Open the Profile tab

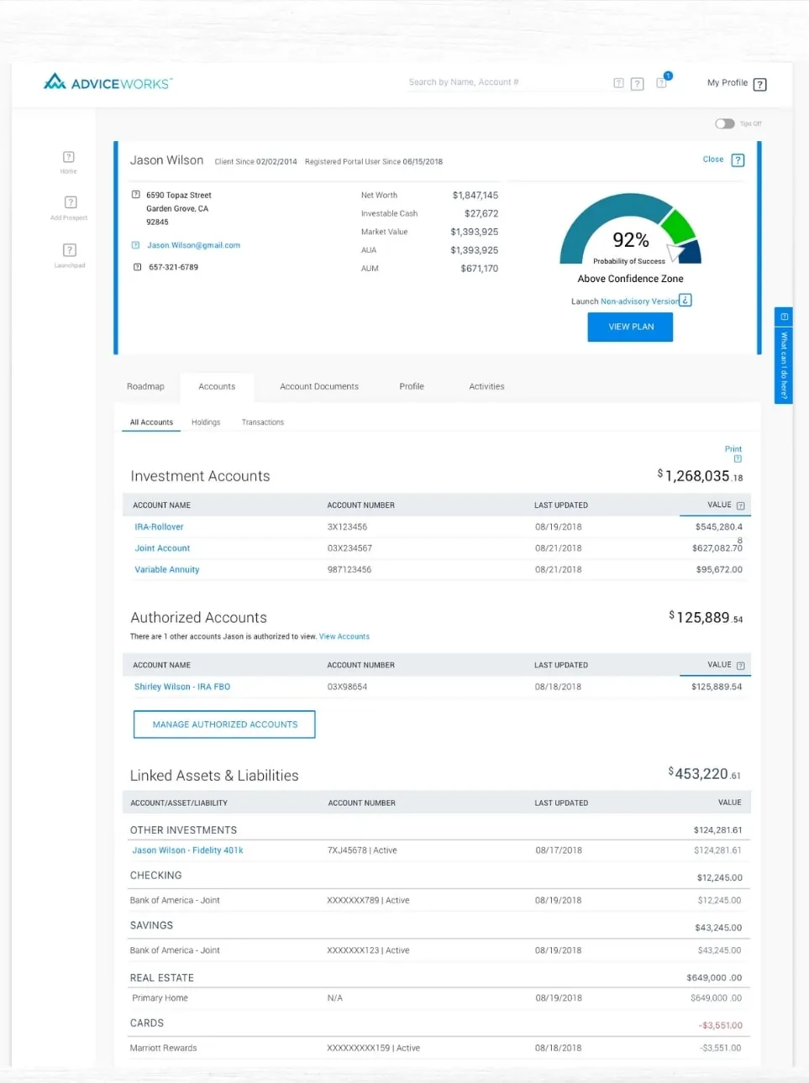[x=412, y=386]
